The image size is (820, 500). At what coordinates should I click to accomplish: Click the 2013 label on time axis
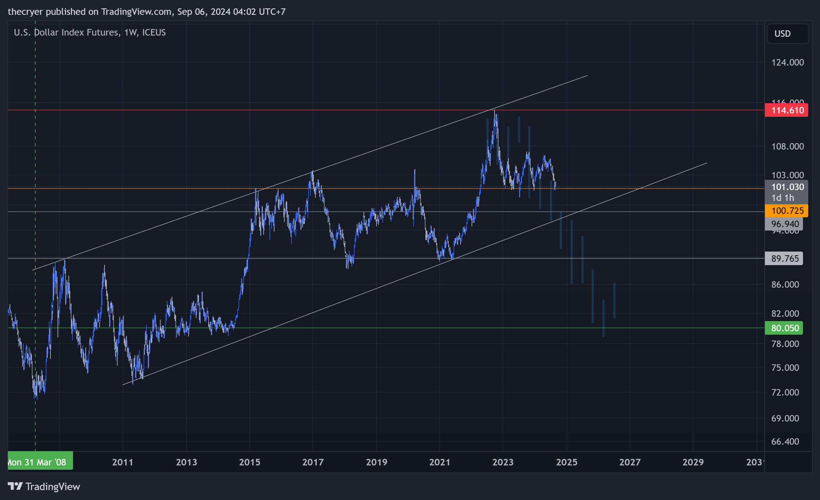point(186,462)
